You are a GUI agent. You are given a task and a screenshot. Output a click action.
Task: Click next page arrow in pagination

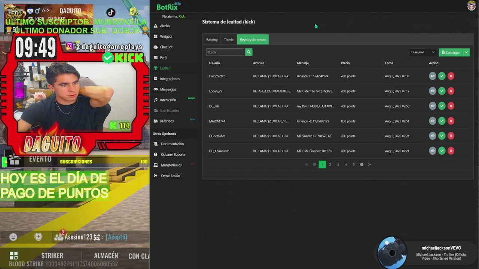point(361,164)
